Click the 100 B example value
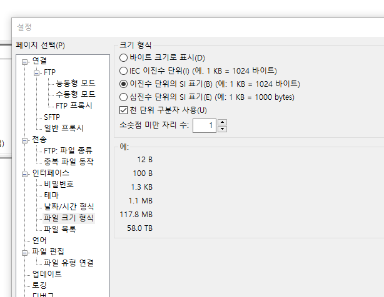Viewport: 384px width, 297px height. pos(143,173)
